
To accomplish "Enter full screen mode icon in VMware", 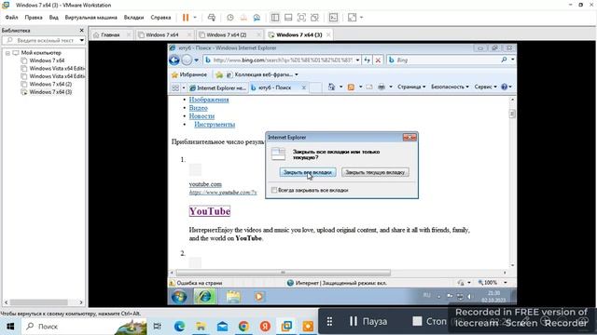I will pyautogui.click(x=301, y=18).
